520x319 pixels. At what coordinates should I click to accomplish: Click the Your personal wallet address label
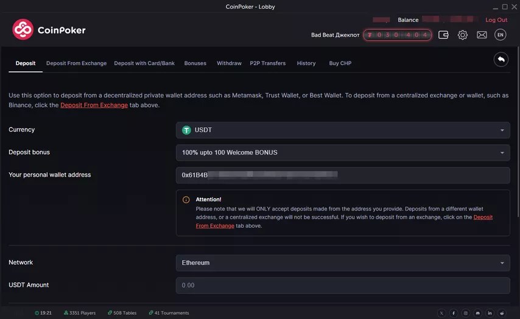pos(50,175)
